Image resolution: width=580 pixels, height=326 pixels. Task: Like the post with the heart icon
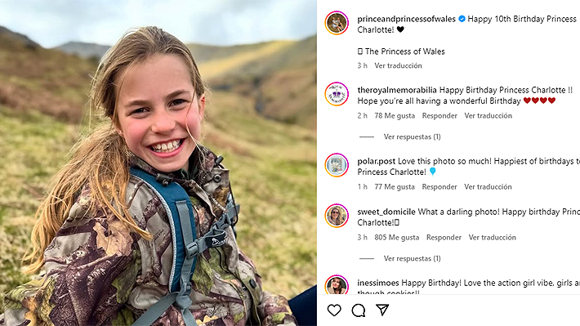pos(334,310)
